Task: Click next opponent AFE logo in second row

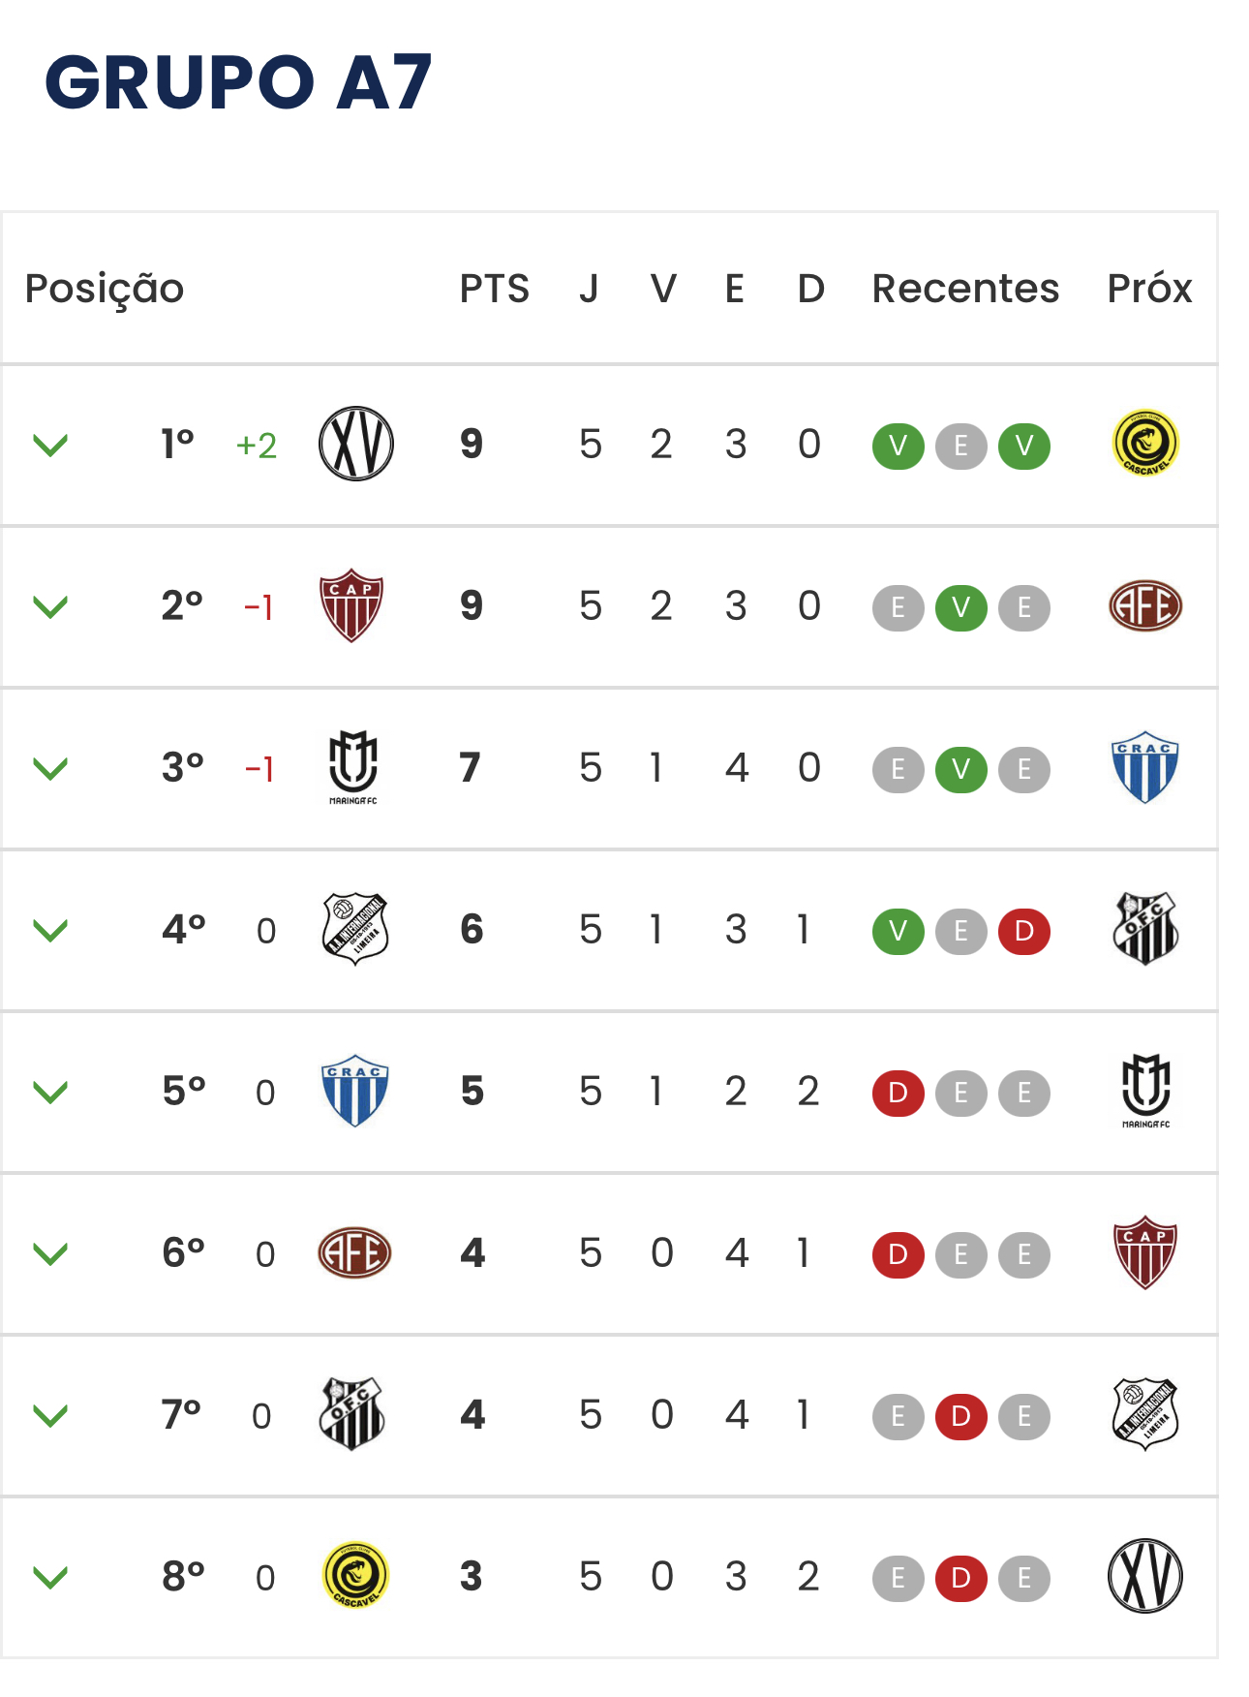Action: click(1145, 605)
